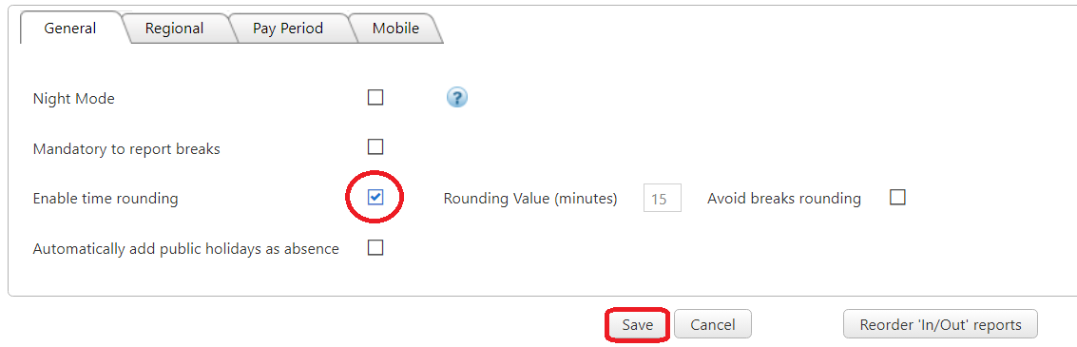Click the Rounding Value minutes field

663,198
